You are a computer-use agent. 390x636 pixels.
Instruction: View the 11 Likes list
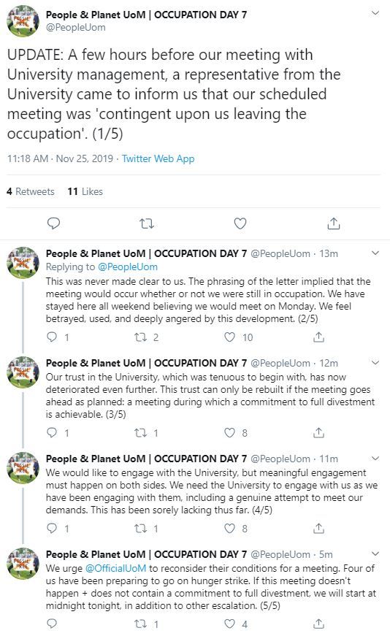(x=85, y=191)
